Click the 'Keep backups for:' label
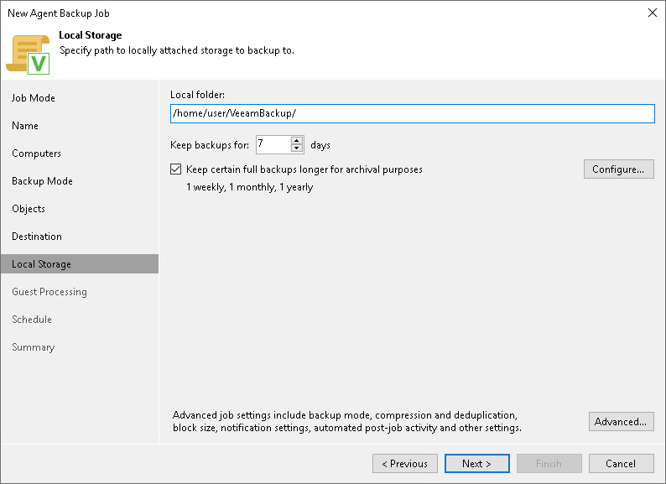Viewport: 666px width, 484px height. tap(210, 145)
